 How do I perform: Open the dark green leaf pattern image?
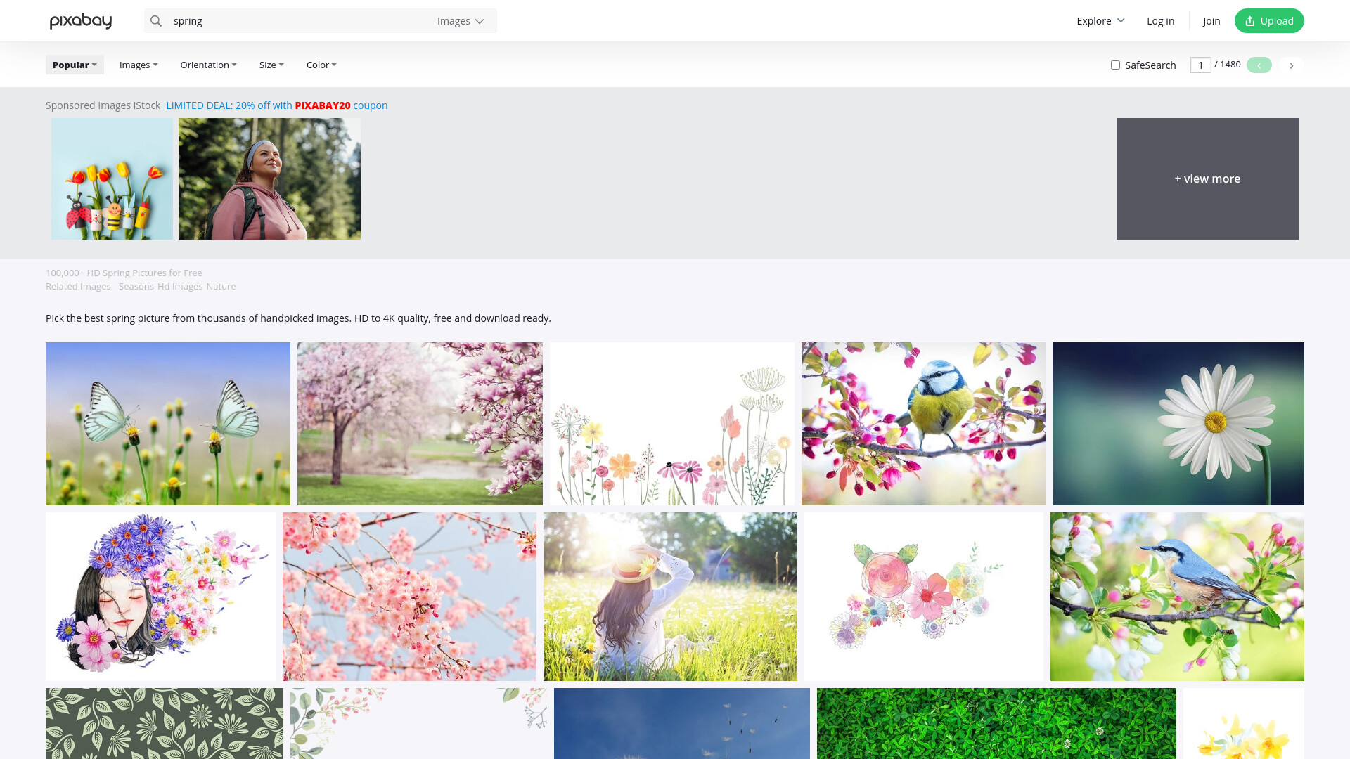coord(165,723)
